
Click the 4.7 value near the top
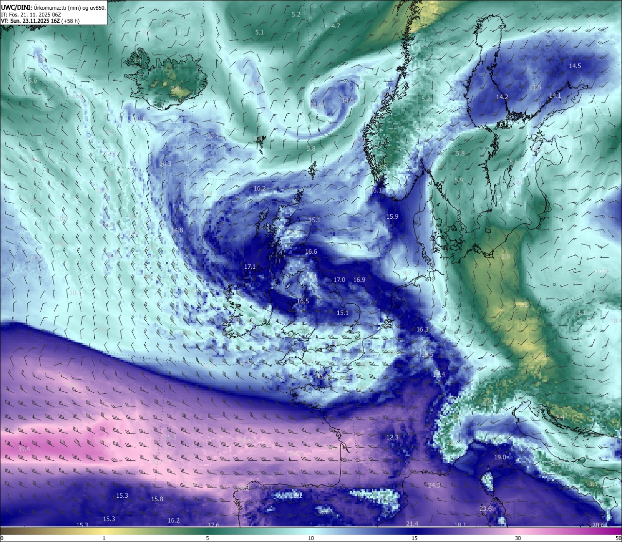click(x=336, y=26)
